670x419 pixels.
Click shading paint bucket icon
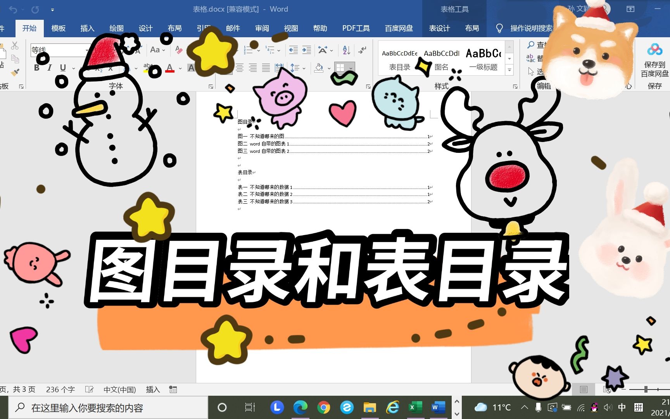(x=319, y=68)
